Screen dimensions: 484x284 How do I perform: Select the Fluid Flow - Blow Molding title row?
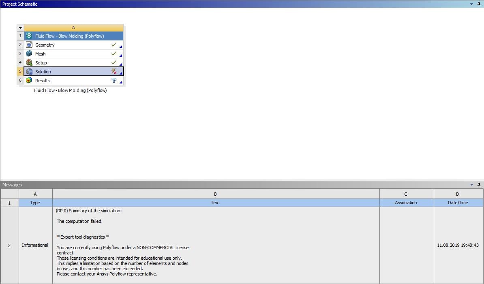pos(73,36)
